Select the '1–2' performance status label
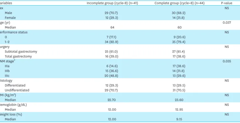Screen dimensions: 240x123 point(7,42)
